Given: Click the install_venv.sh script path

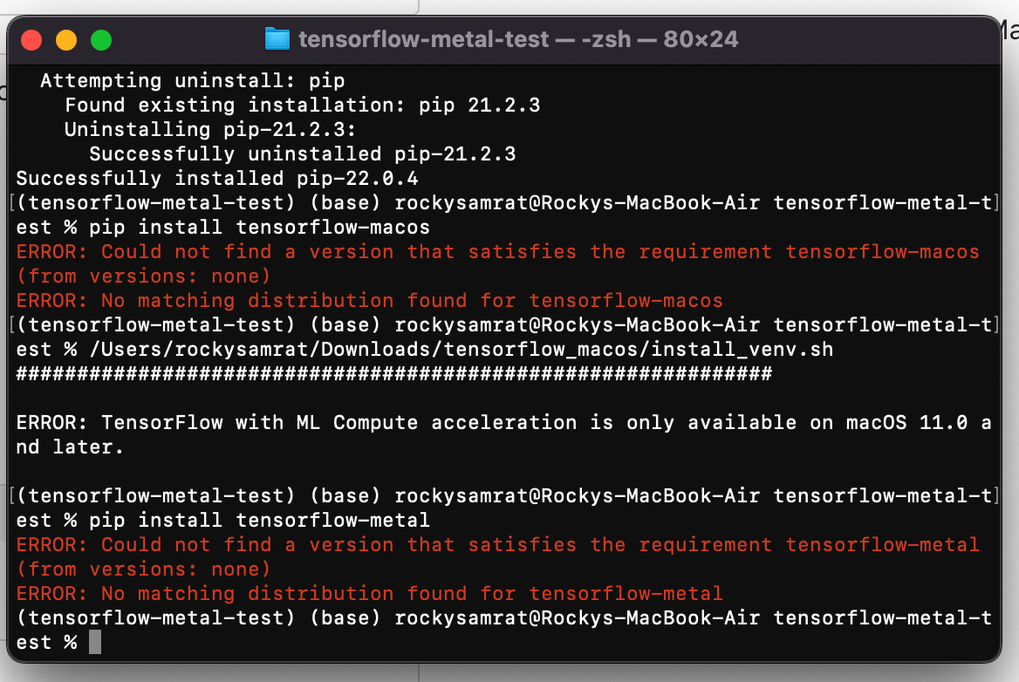Looking at the screenshot, I should pyautogui.click(x=461, y=350).
